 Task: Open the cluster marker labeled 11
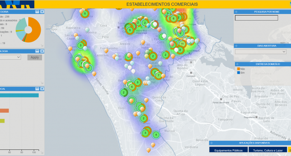click(x=182, y=44)
